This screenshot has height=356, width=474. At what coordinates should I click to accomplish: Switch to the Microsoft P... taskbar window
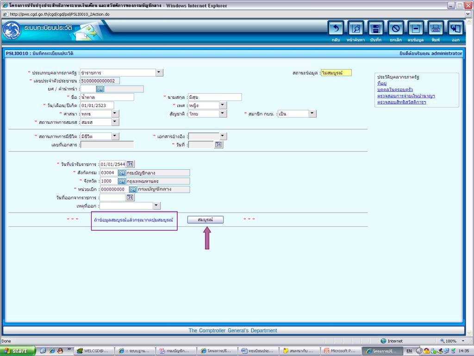pos(339,351)
